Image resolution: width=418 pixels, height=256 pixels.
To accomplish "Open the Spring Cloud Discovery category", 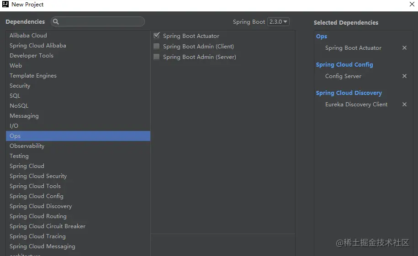I will 41,206.
